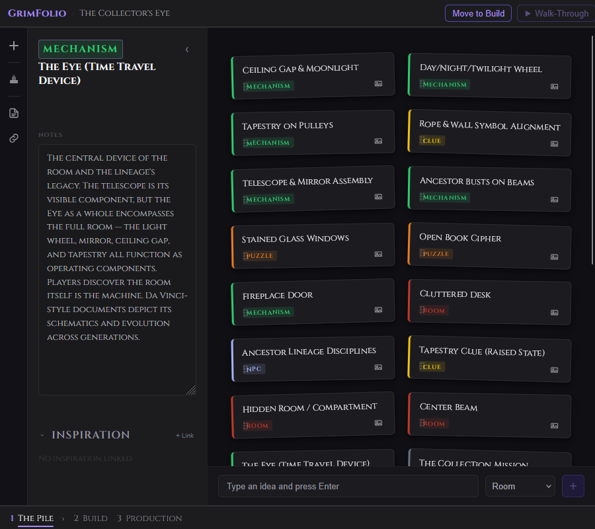This screenshot has width=595, height=529.
Task: Switch to the Production stage tab
Action: [149, 518]
